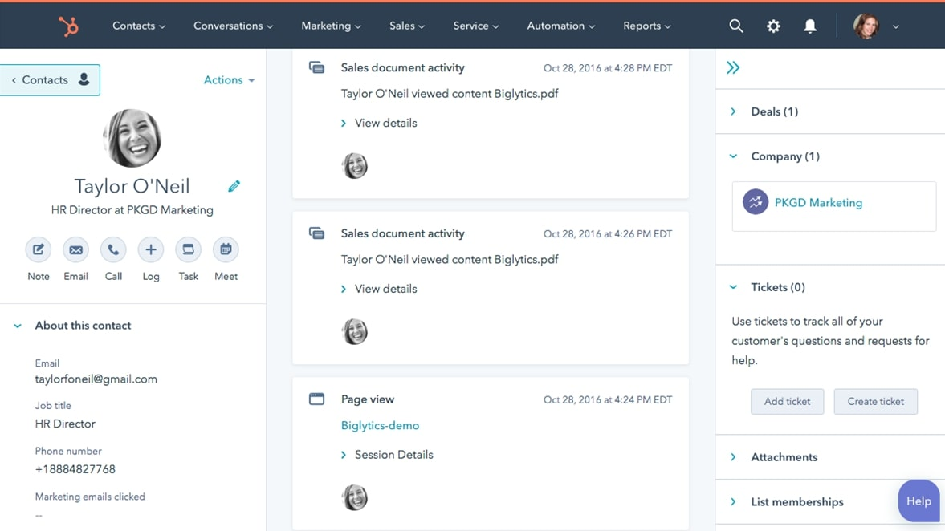Open the Call tool
This screenshot has height=531, width=945.
coord(112,249)
